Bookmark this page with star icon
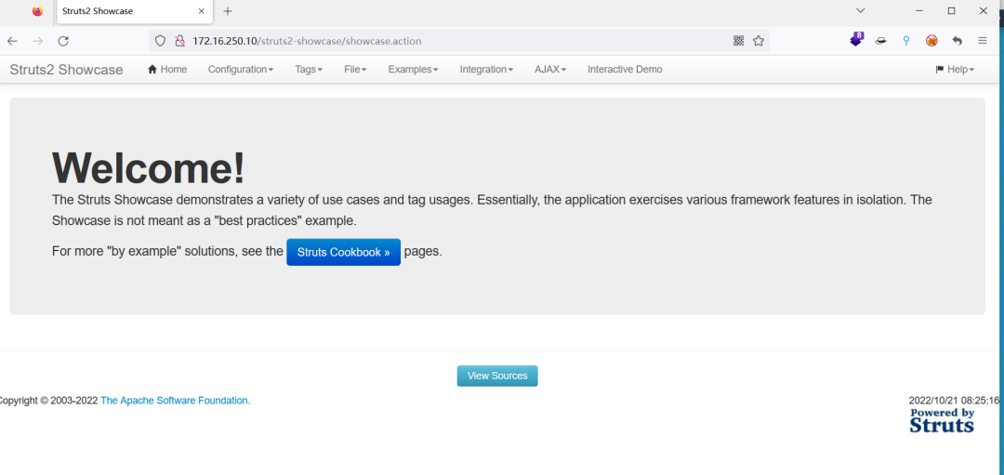 pos(759,41)
